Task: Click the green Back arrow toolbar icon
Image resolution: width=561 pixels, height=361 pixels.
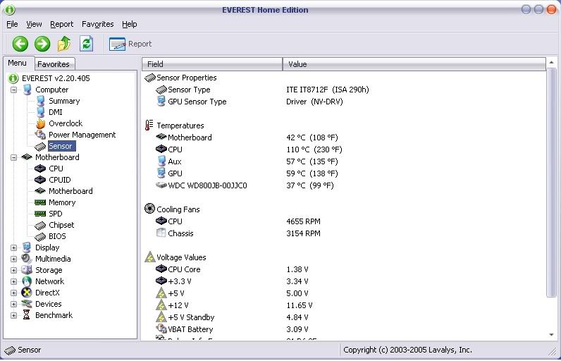Action: [20, 44]
